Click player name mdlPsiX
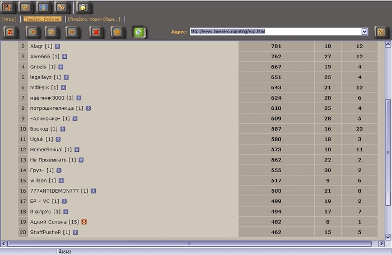 pyautogui.click(x=40, y=87)
